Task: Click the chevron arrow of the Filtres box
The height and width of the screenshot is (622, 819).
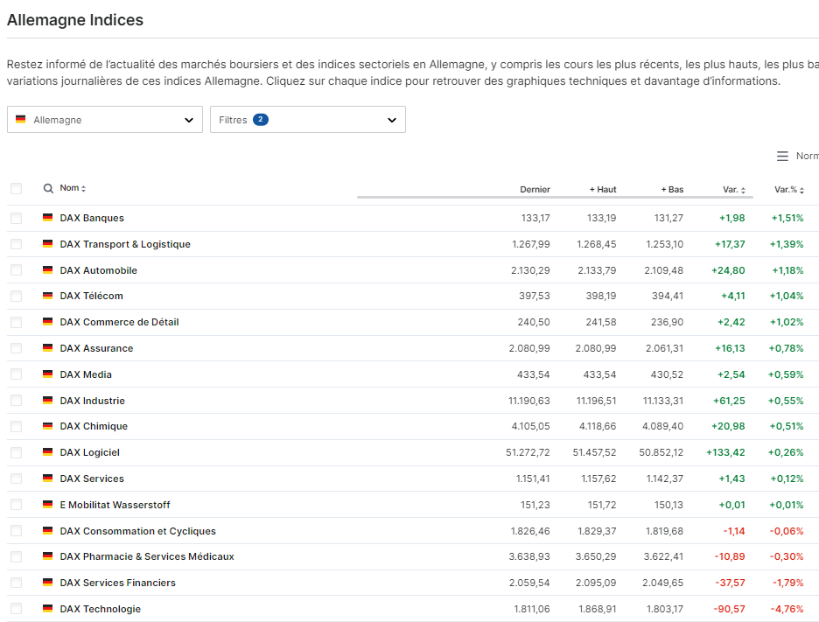Action: coord(392,120)
